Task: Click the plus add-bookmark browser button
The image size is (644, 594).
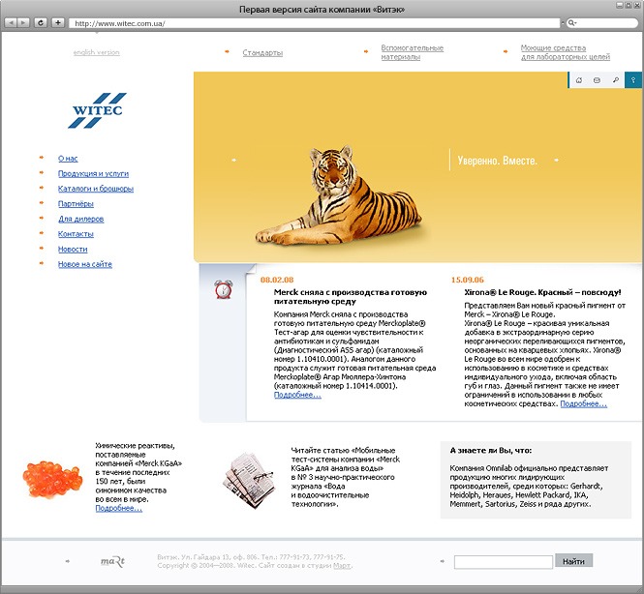Action: click(58, 23)
